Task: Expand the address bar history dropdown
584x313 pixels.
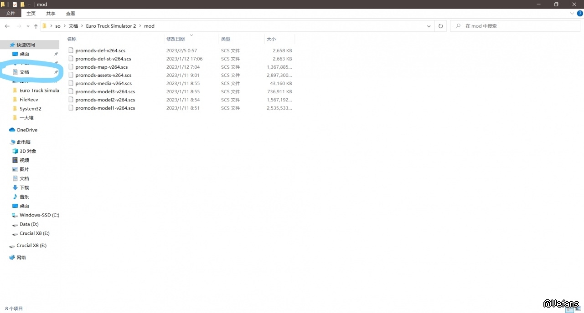Action: (x=429, y=26)
